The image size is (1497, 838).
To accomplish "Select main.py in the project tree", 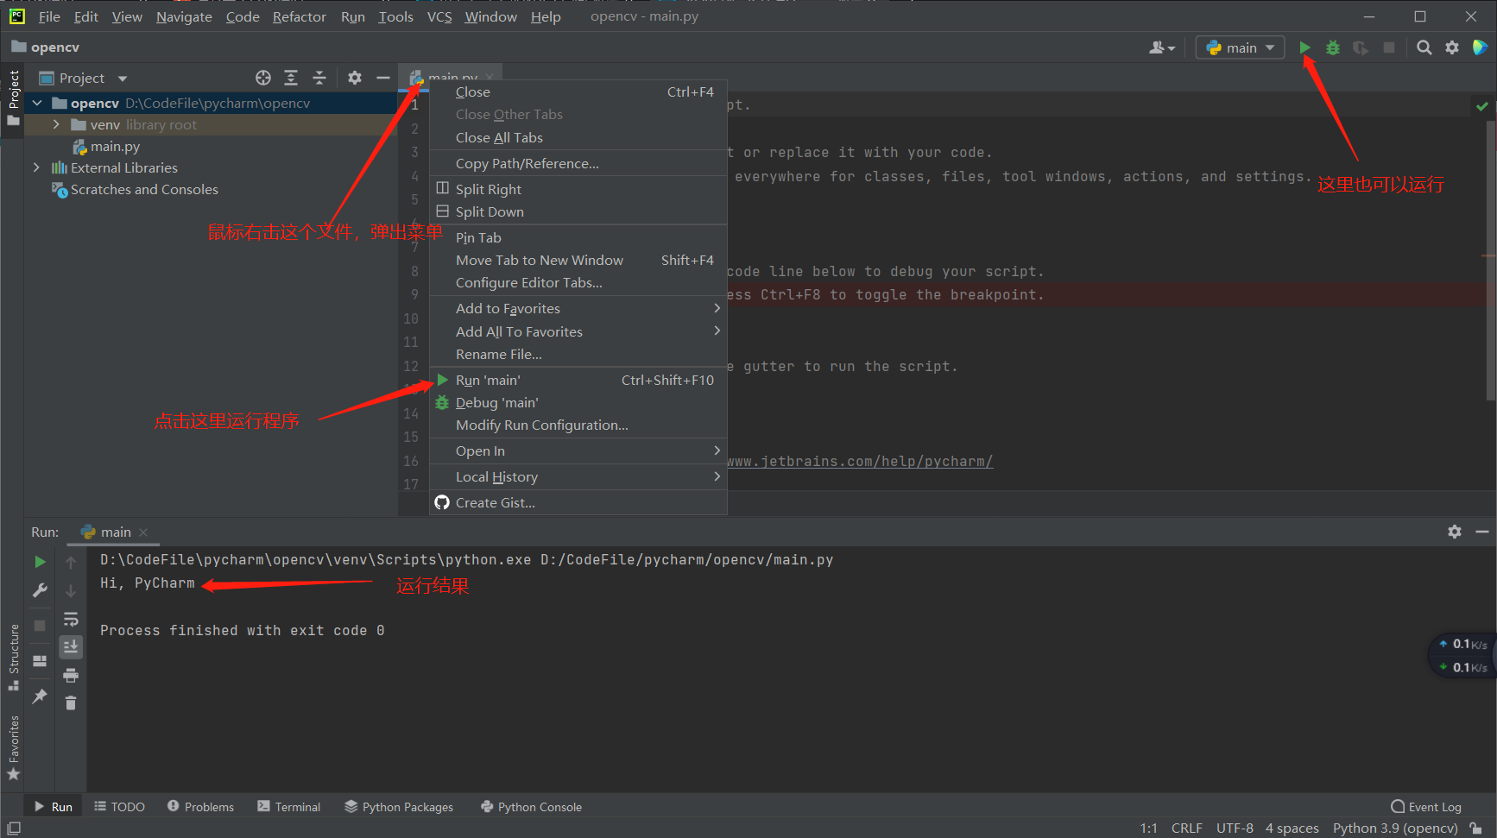I will [115, 146].
